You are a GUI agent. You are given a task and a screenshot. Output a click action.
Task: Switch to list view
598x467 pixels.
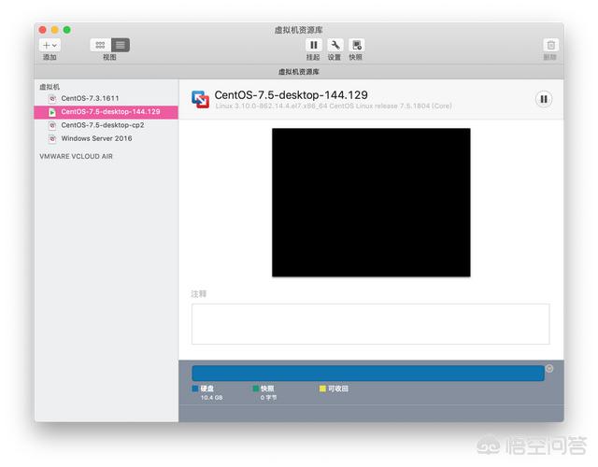coord(121,45)
